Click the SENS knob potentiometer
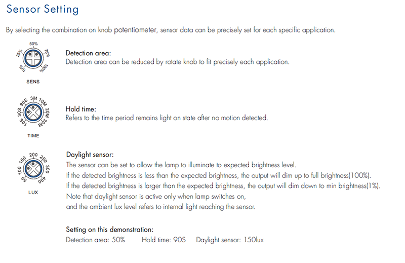This screenshot has height=263, width=405. [33, 58]
